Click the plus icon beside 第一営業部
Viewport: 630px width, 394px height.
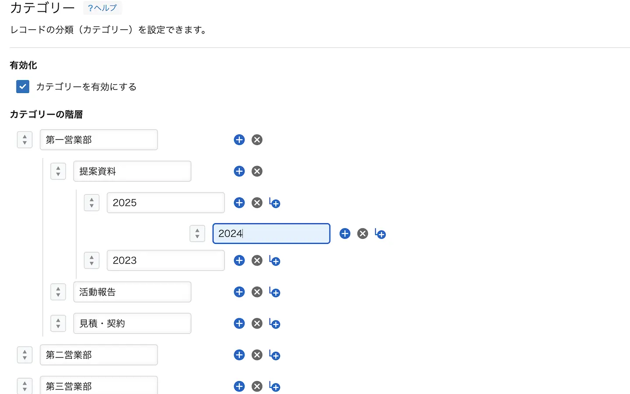pos(239,140)
